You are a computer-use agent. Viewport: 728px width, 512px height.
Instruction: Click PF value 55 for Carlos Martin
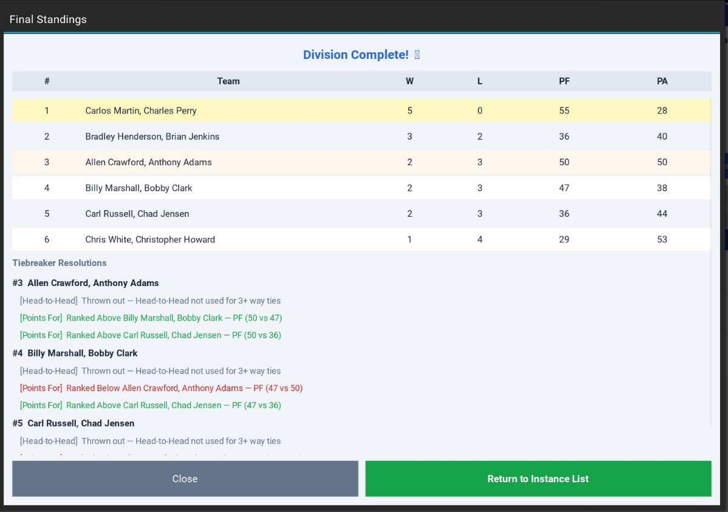coord(564,111)
